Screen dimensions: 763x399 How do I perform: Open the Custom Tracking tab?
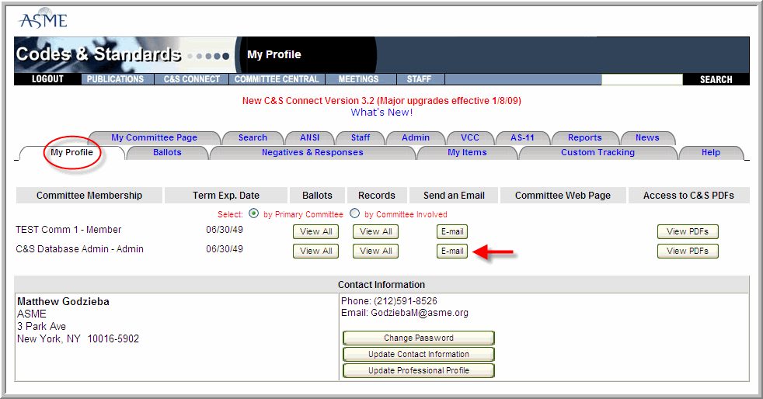[x=598, y=152]
